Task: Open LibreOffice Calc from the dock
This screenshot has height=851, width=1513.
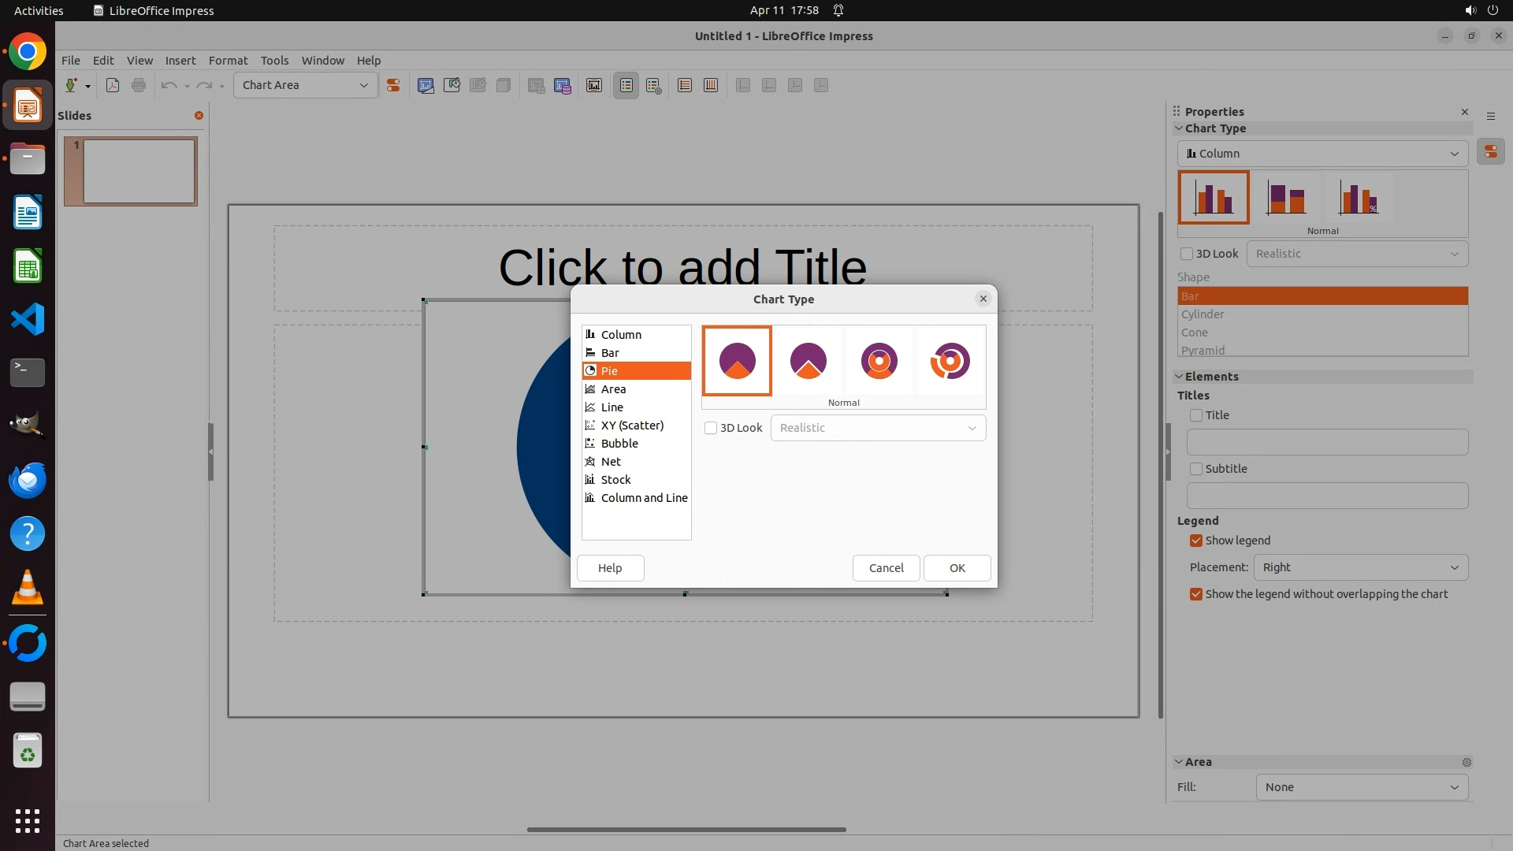Action: point(28,266)
